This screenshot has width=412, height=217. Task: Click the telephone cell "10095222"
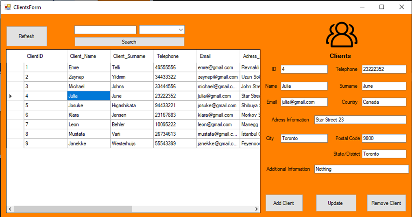tap(175, 124)
